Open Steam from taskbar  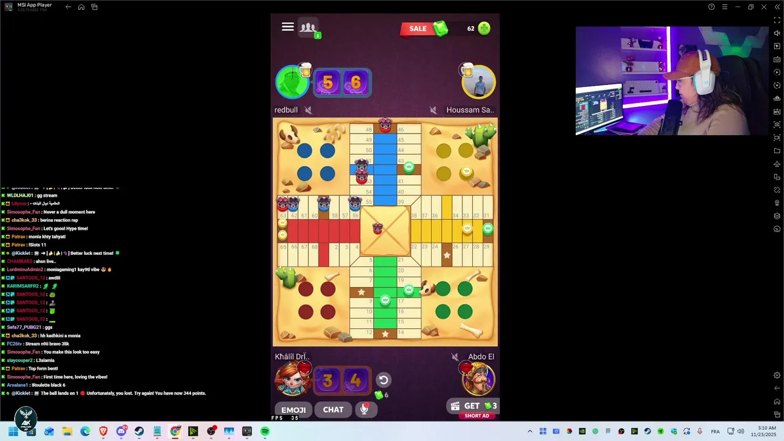click(139, 431)
